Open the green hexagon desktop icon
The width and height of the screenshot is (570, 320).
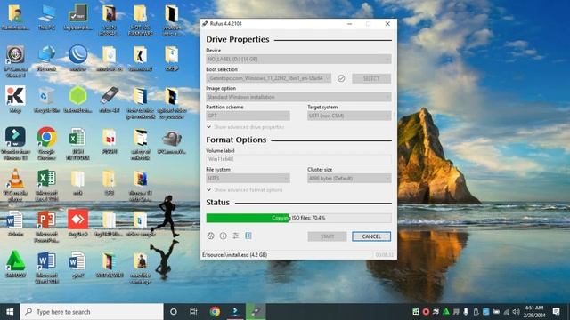pos(77,100)
